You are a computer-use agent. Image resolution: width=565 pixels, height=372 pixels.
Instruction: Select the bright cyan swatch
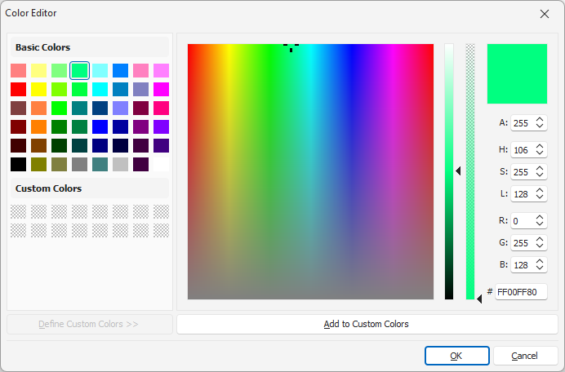tap(100, 89)
